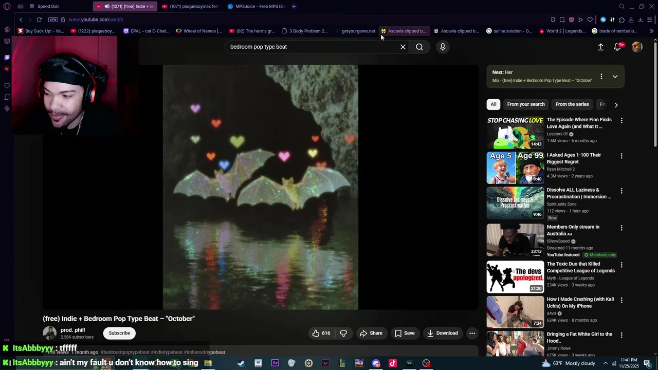Select the All filter chip
Screen dimensions: 658x370
click(493, 104)
